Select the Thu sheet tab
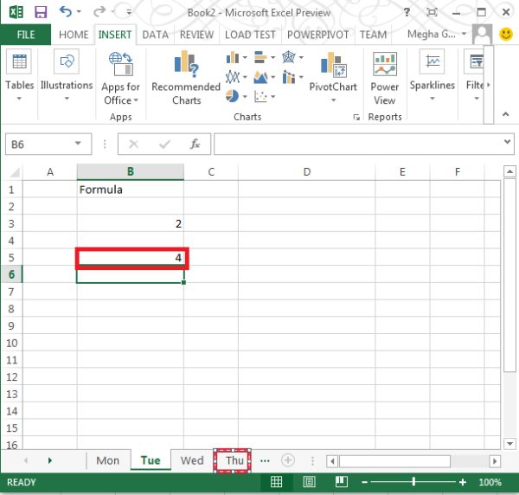 tap(234, 460)
